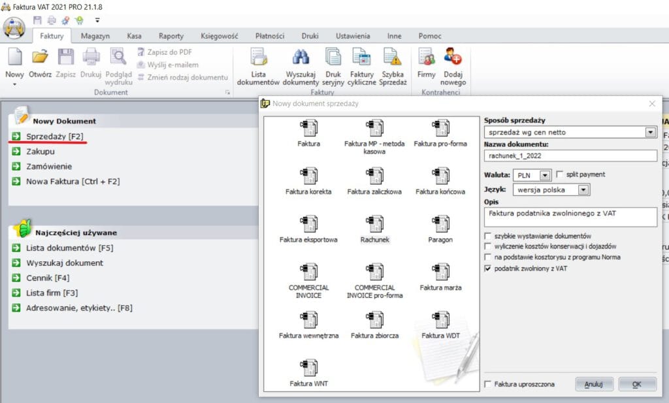Click the Druk seryjny toolbar icon
Image resolution: width=669 pixels, height=403 pixels.
click(x=334, y=65)
